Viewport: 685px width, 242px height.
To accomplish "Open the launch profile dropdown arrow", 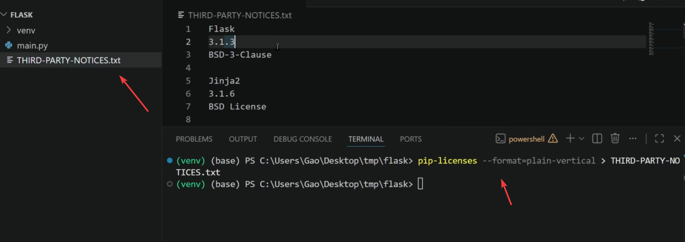I will (x=581, y=139).
